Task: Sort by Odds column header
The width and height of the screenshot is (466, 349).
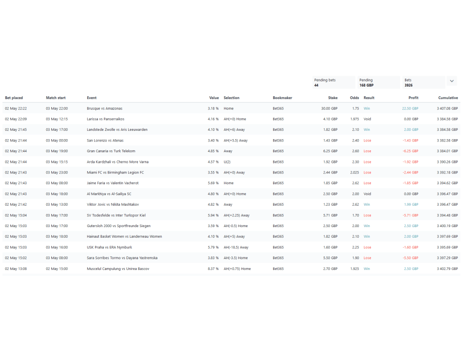Action: point(355,98)
